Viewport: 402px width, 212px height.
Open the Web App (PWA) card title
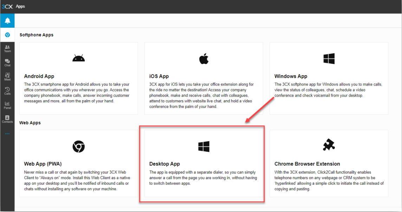(x=43, y=164)
